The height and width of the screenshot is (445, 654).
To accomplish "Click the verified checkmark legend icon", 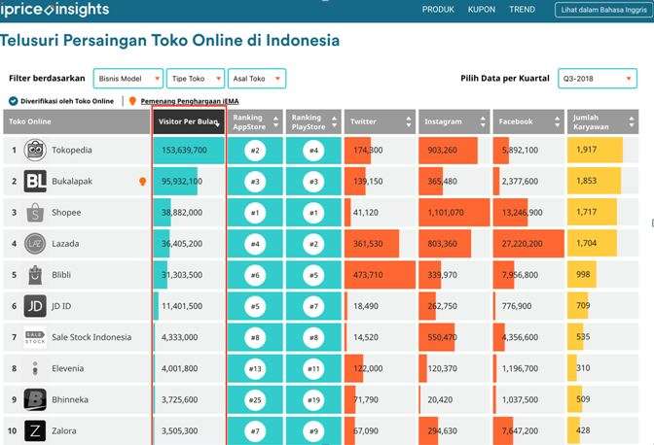I will tap(14, 101).
